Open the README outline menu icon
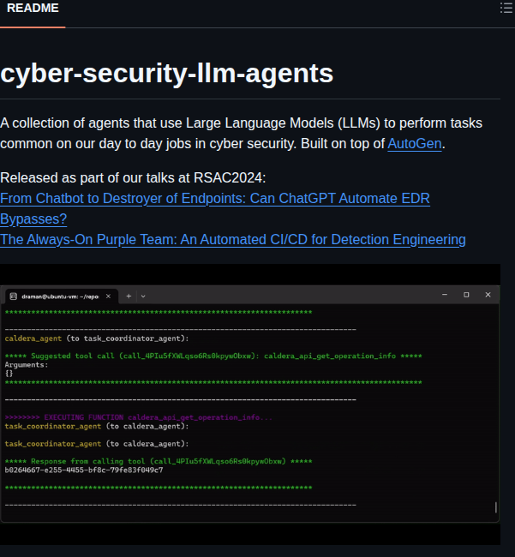The image size is (515, 557). point(506,8)
